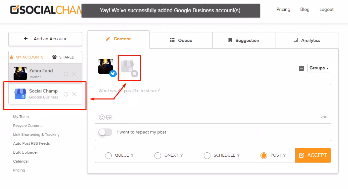Select the Social Champ Google Business row
The image size is (348, 189).
click(x=45, y=94)
